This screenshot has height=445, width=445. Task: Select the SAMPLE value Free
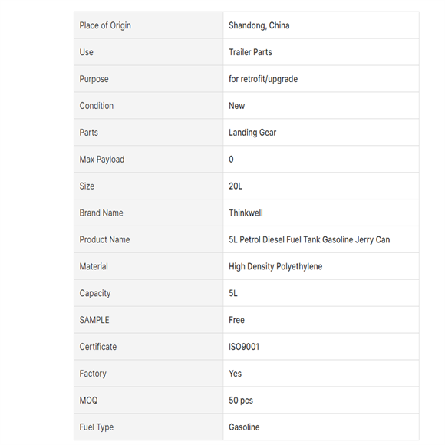click(x=236, y=320)
